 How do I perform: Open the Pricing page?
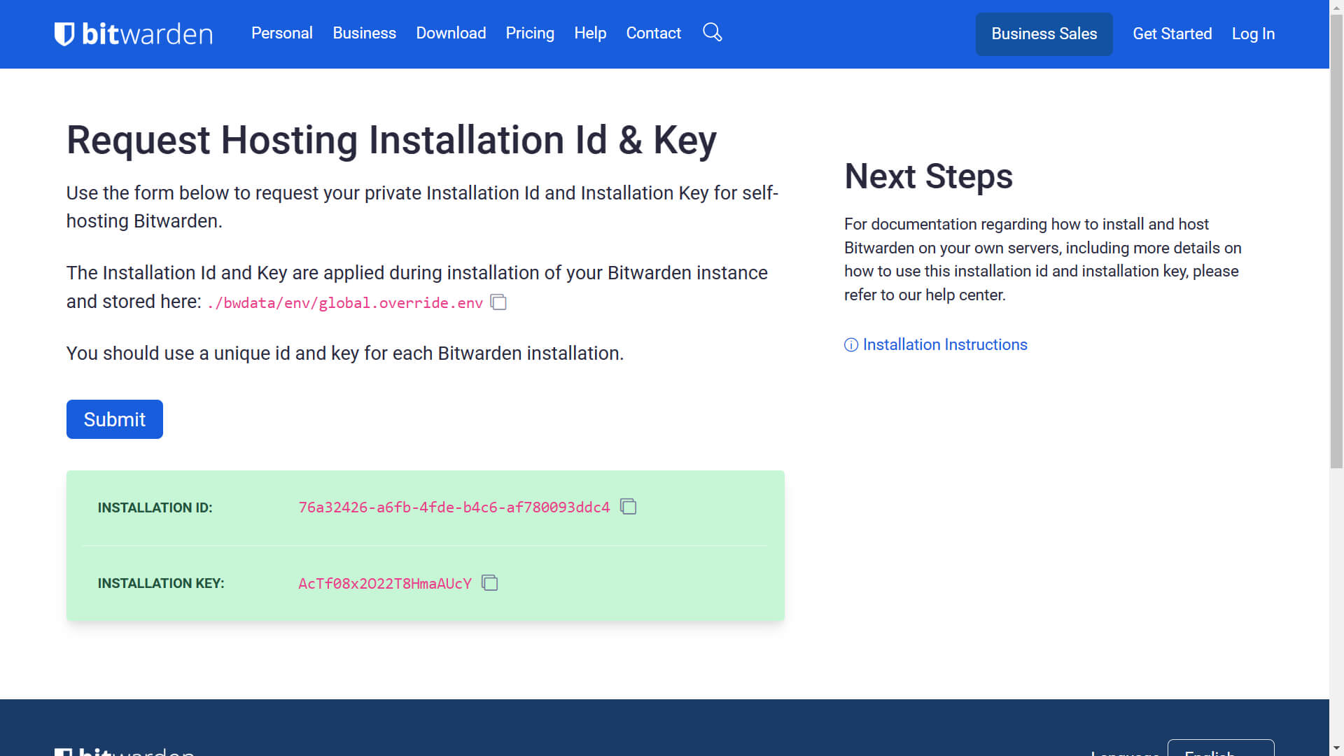[x=530, y=33]
